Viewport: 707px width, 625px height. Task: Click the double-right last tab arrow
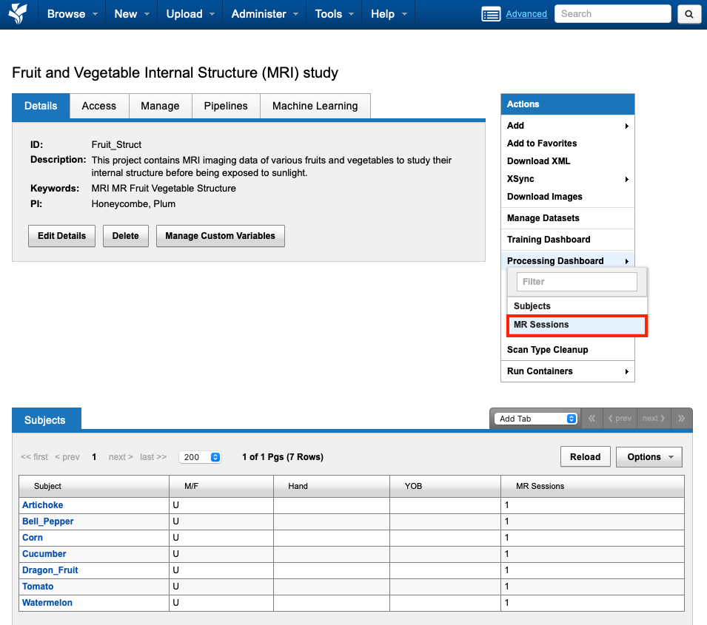[682, 419]
